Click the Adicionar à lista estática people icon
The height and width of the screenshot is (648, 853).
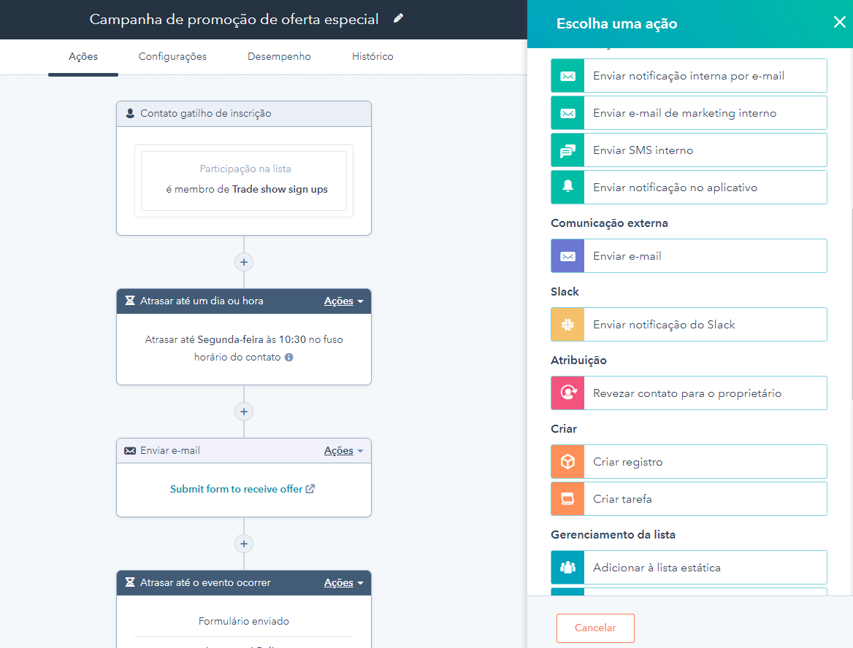coord(567,568)
